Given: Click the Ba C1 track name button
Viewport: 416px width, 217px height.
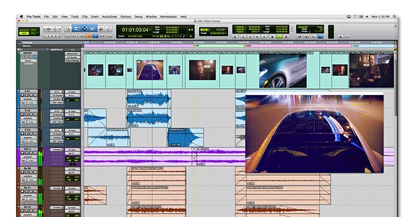Looking at the screenshot, I should [x=28, y=188].
